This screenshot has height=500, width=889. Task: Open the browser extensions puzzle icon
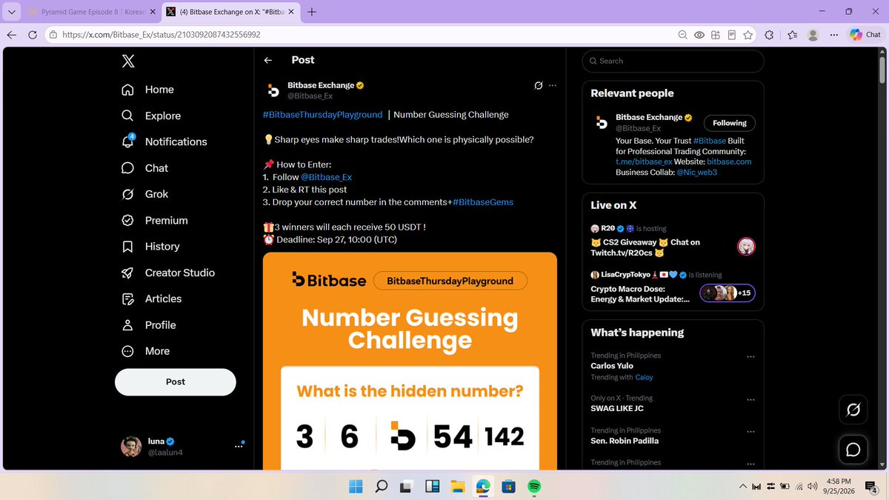[769, 35]
